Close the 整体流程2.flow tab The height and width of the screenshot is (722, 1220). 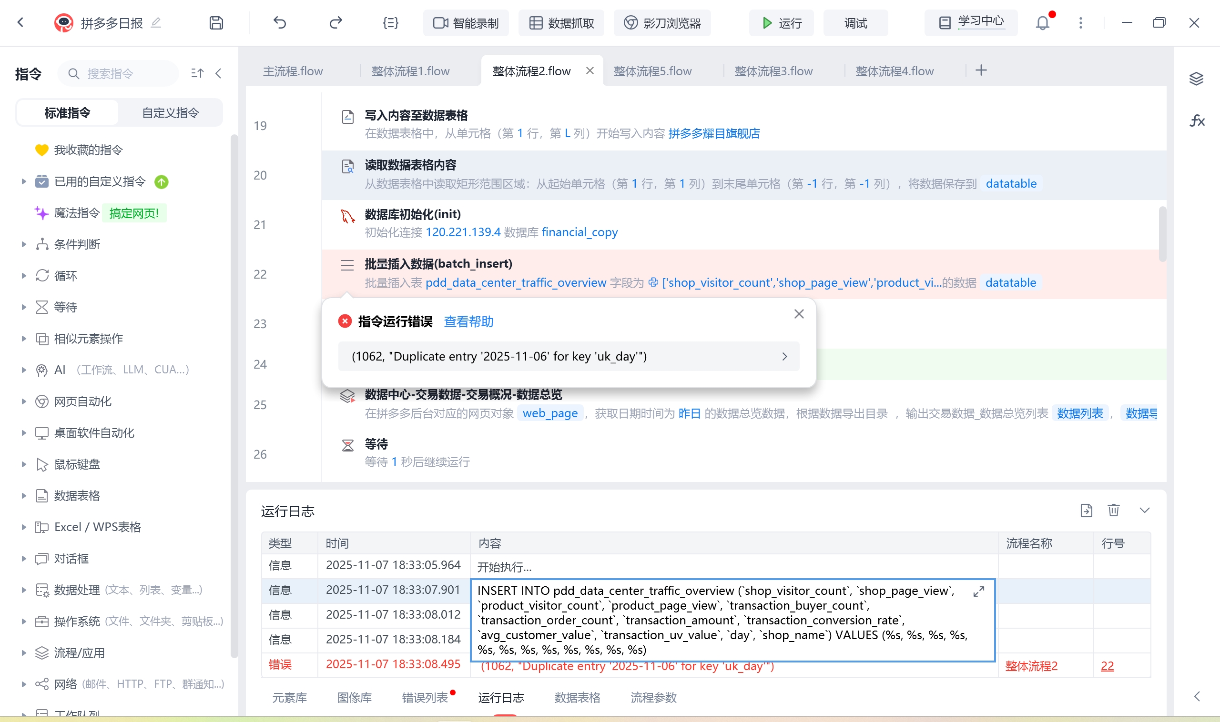[590, 70]
